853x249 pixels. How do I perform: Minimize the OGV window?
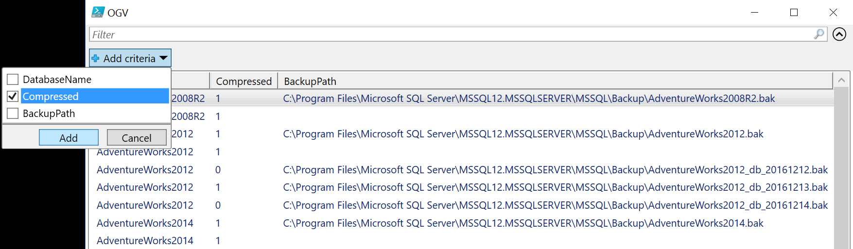point(755,13)
